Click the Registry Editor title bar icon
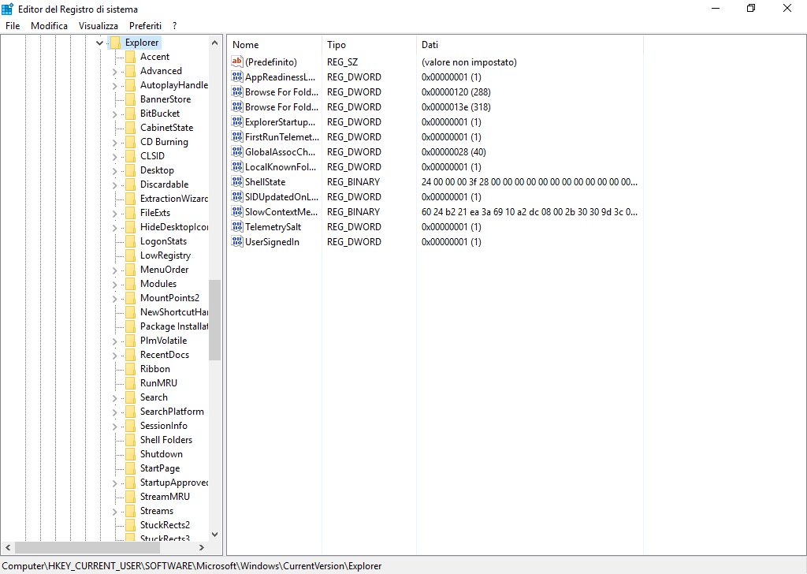807x574 pixels. click(8, 8)
